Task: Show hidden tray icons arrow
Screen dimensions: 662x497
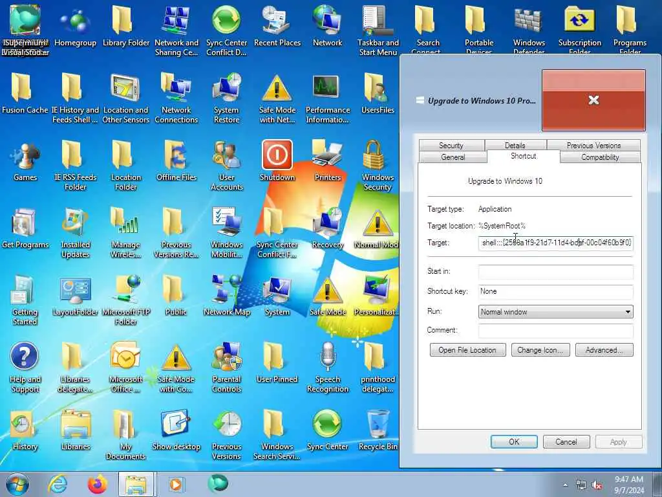Action: click(x=565, y=485)
